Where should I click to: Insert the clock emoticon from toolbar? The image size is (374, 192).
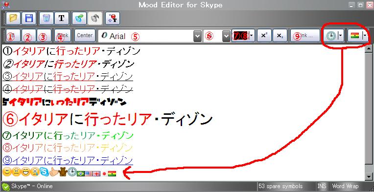point(330,36)
